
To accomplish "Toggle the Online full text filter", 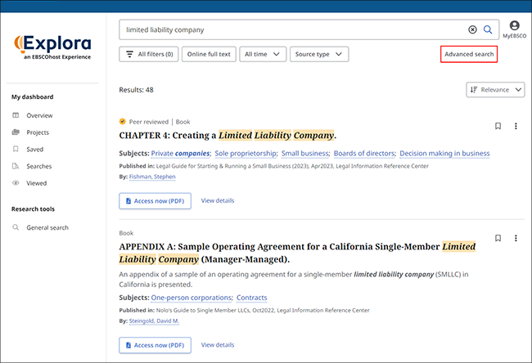I will (x=209, y=54).
